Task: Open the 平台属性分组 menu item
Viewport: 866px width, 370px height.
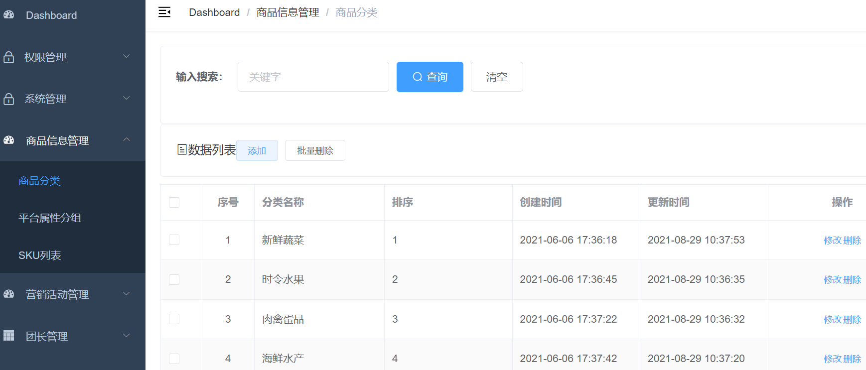Action: [50, 218]
